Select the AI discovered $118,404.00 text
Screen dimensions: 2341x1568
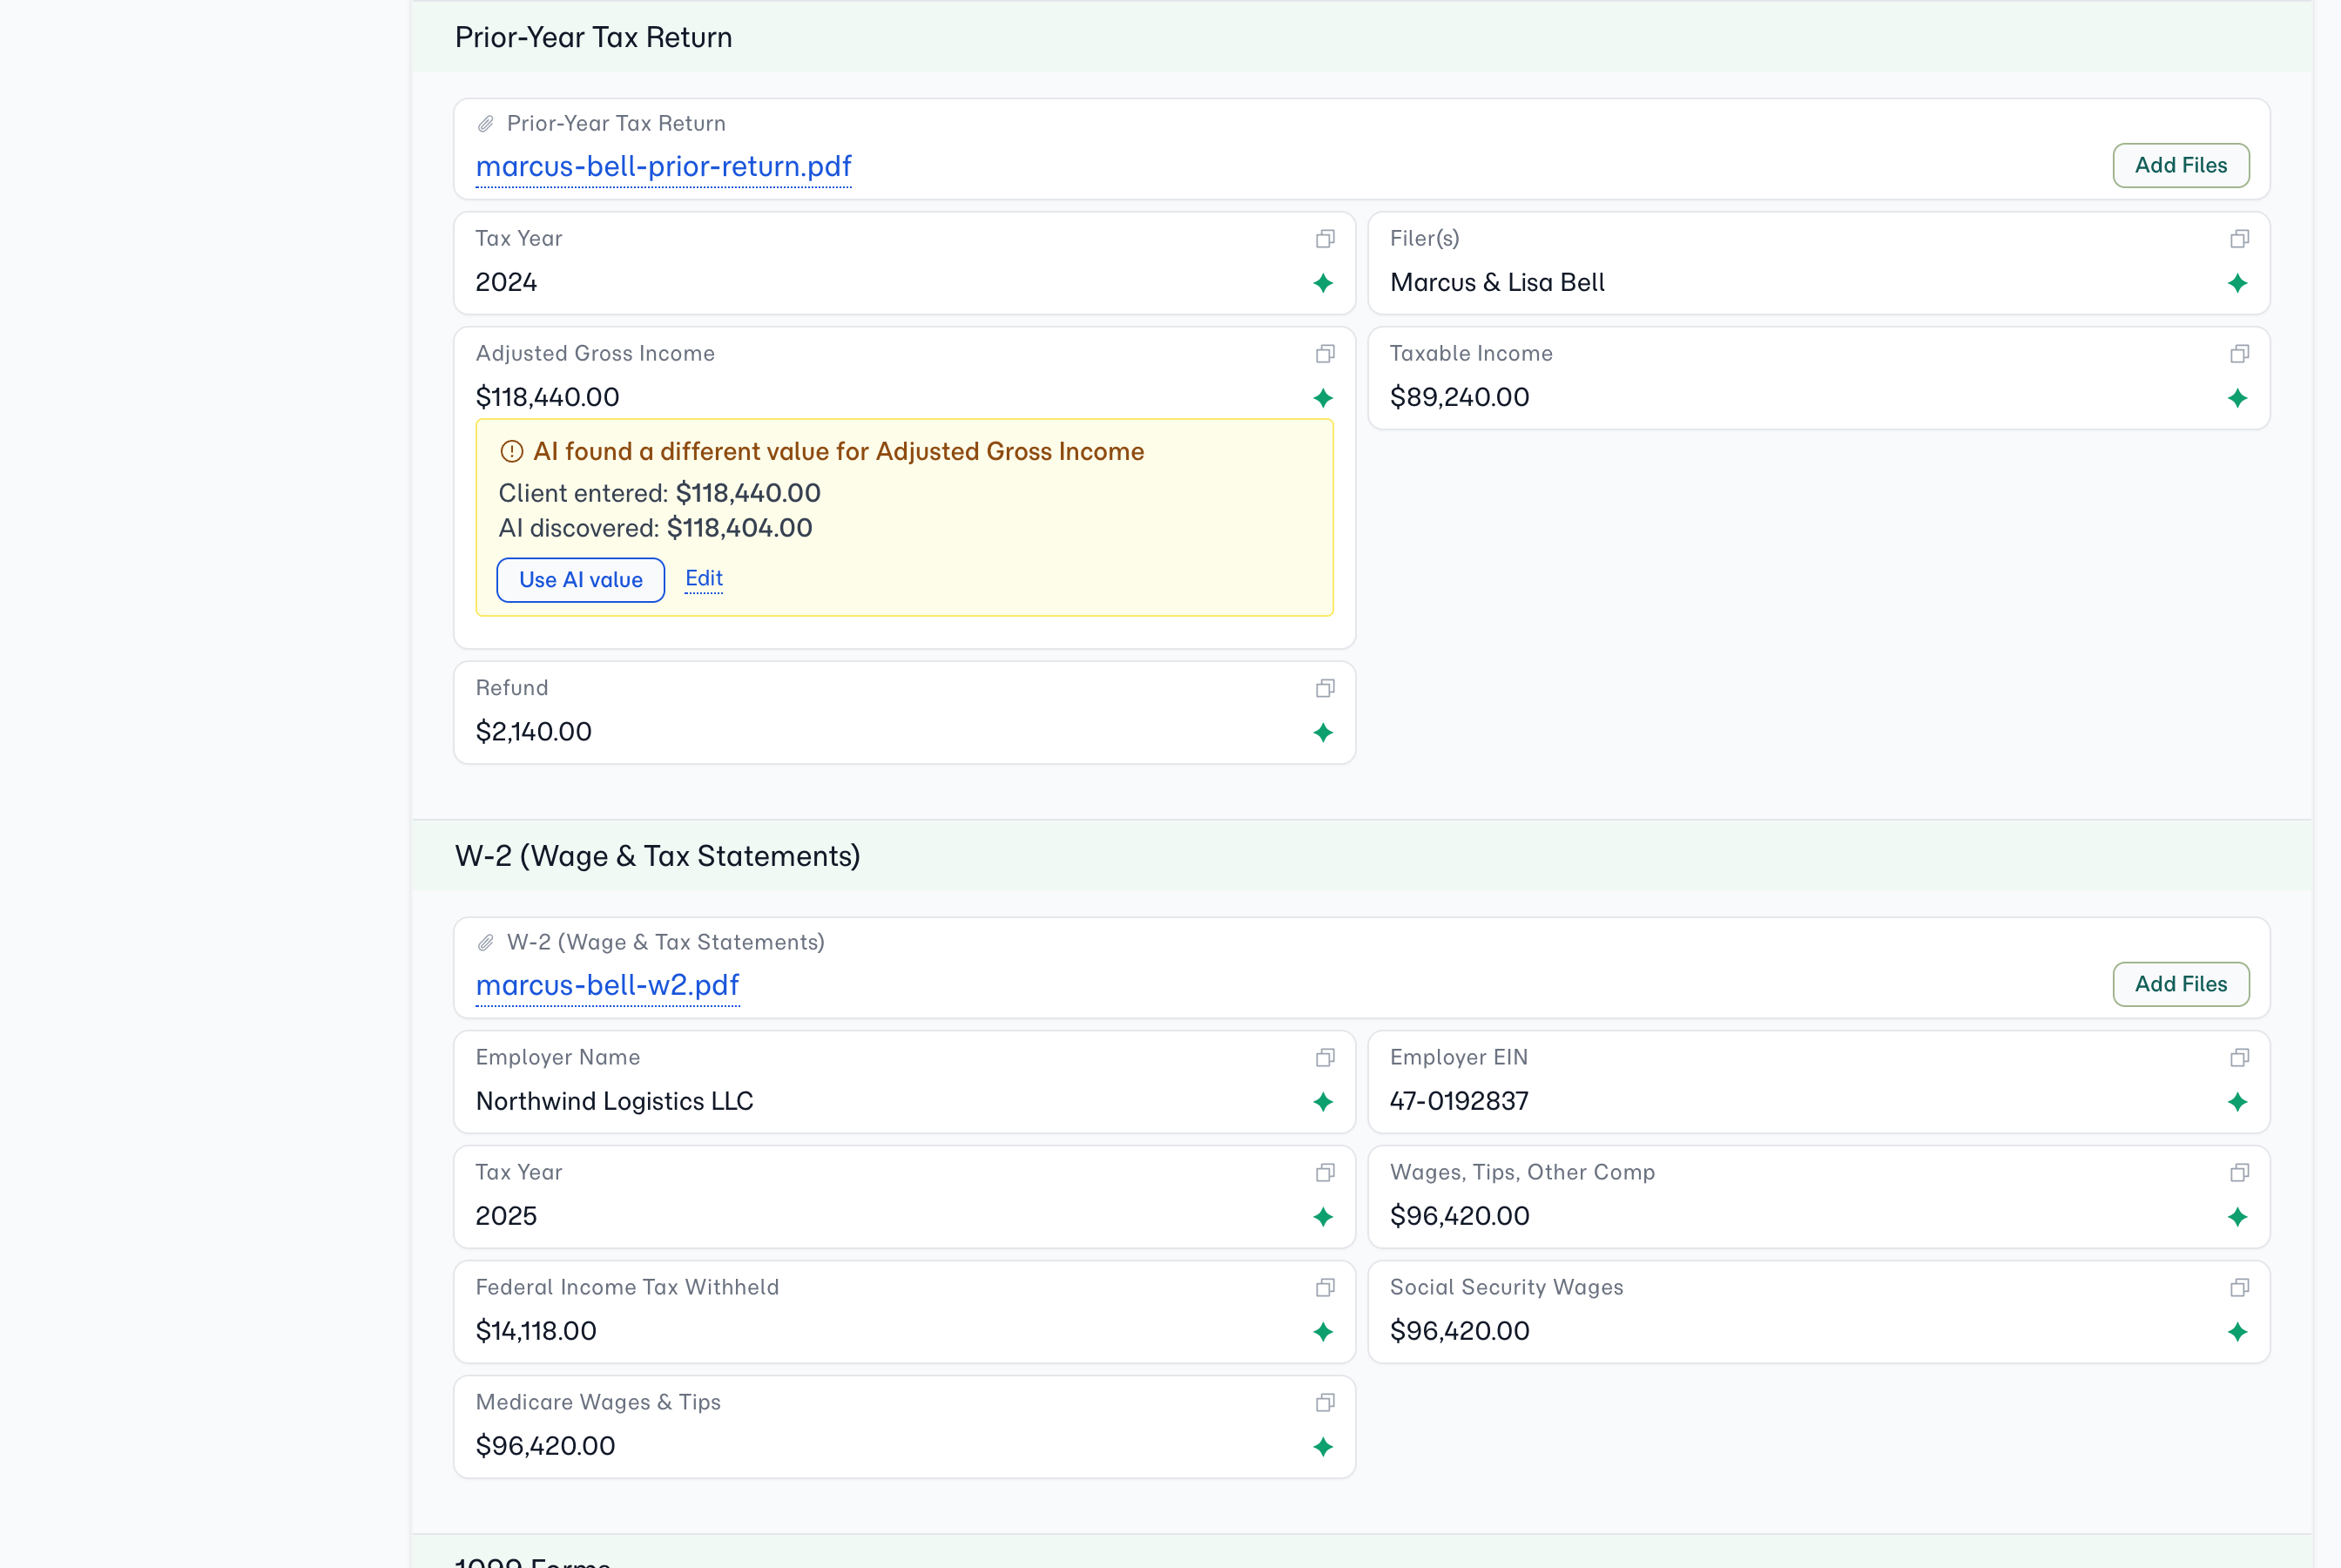pyautogui.click(x=656, y=528)
